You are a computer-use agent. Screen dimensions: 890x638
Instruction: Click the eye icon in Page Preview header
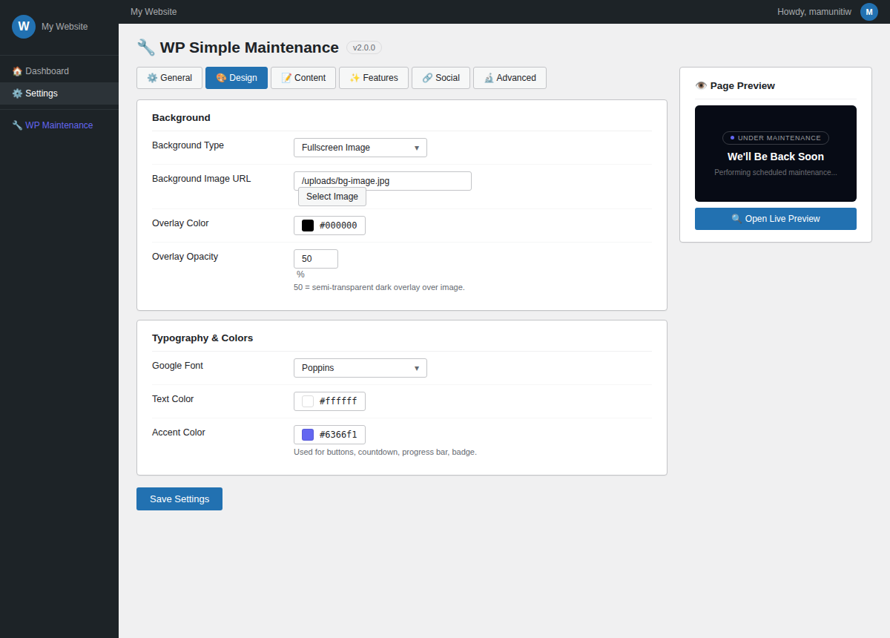pos(701,85)
